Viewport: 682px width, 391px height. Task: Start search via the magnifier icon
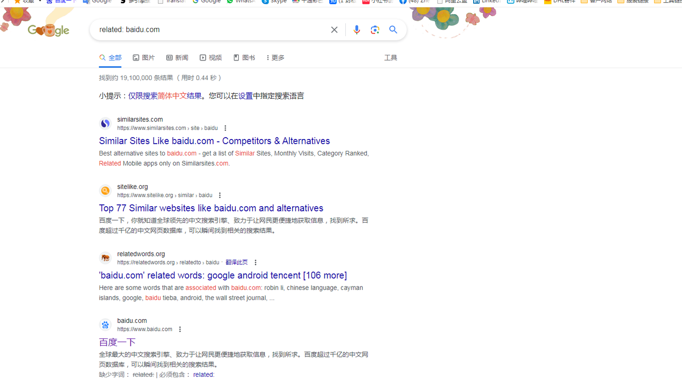coord(393,30)
